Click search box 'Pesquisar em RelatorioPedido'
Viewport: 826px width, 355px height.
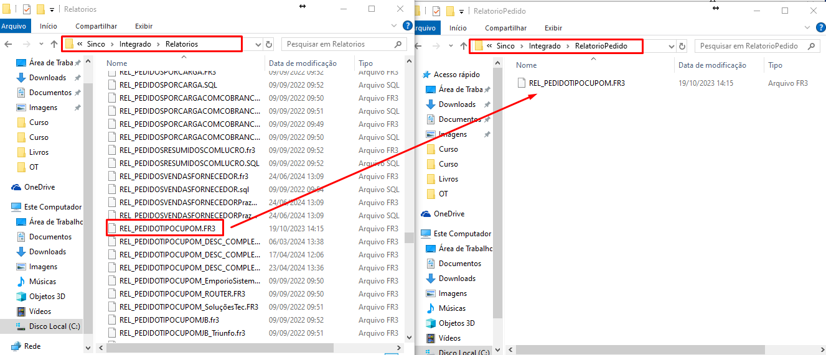tap(756, 46)
